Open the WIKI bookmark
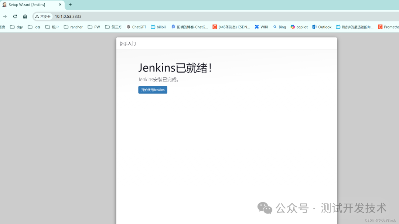Screen dimensions: 399x224 coord(261,27)
